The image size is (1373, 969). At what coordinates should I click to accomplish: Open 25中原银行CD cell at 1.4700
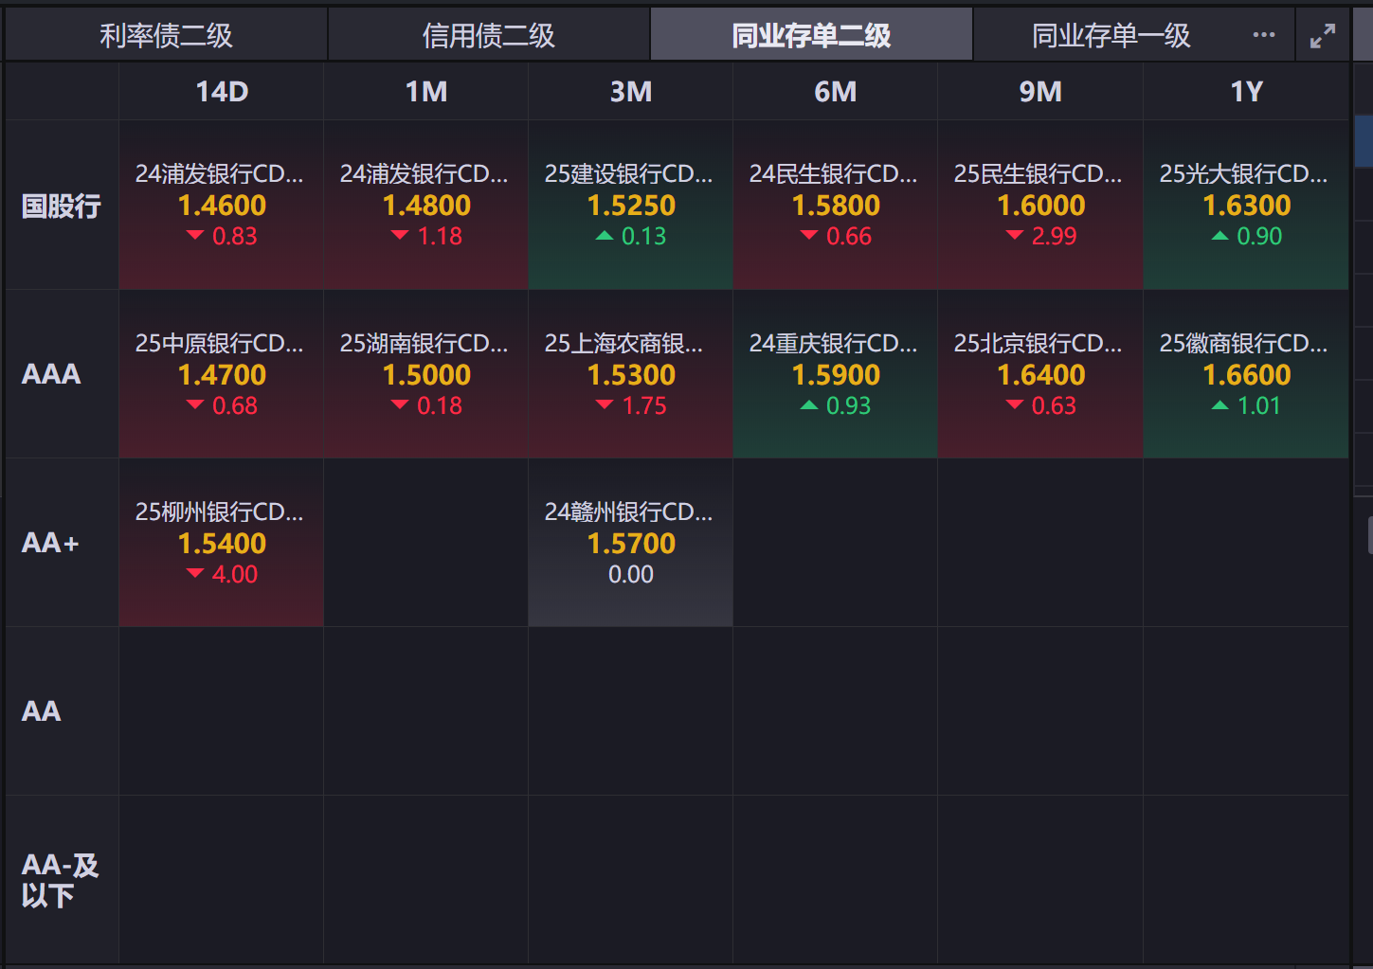pos(222,374)
